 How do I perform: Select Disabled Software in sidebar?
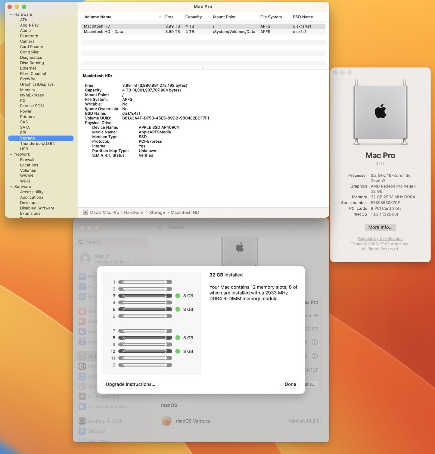(x=37, y=208)
